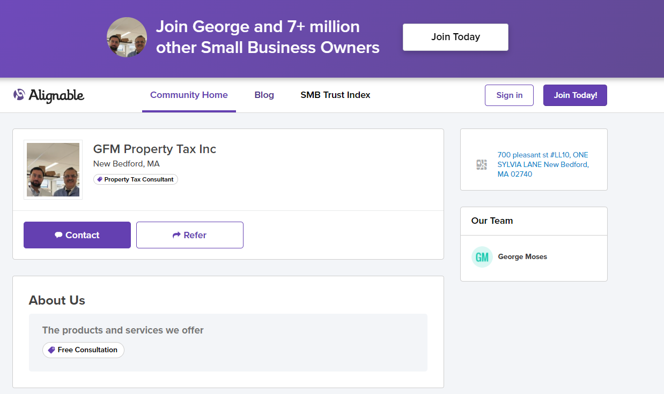Switch to the Community Home tab

tap(189, 95)
